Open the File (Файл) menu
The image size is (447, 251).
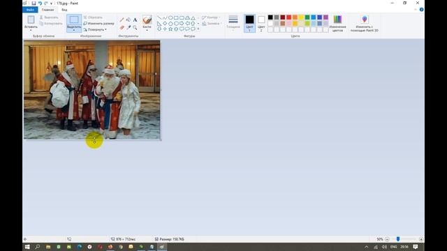(x=30, y=10)
